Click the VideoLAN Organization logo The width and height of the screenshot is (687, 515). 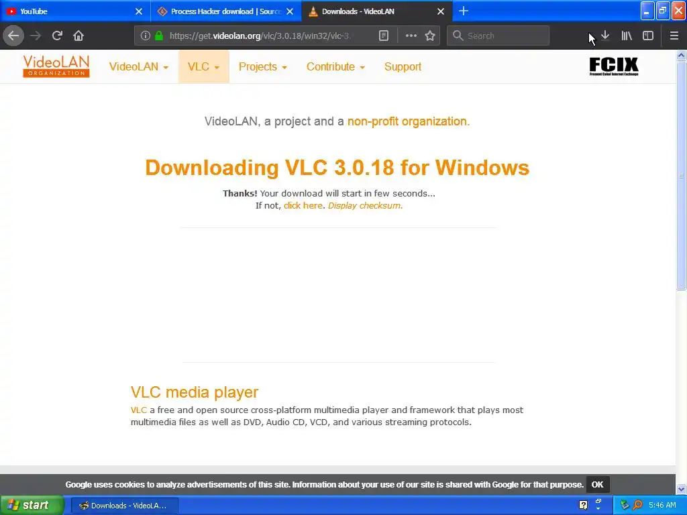point(56,66)
